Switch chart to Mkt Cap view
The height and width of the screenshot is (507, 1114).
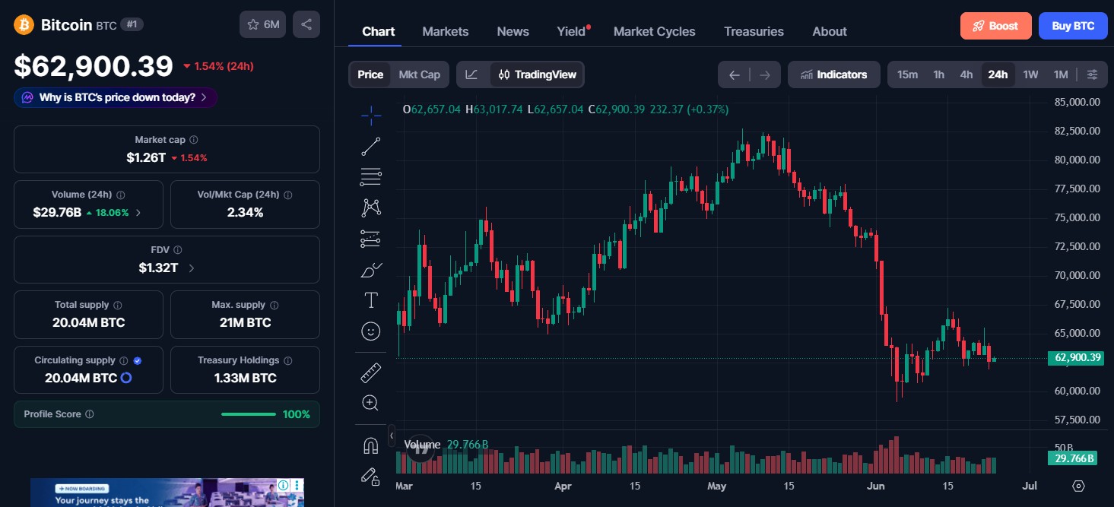coord(420,74)
